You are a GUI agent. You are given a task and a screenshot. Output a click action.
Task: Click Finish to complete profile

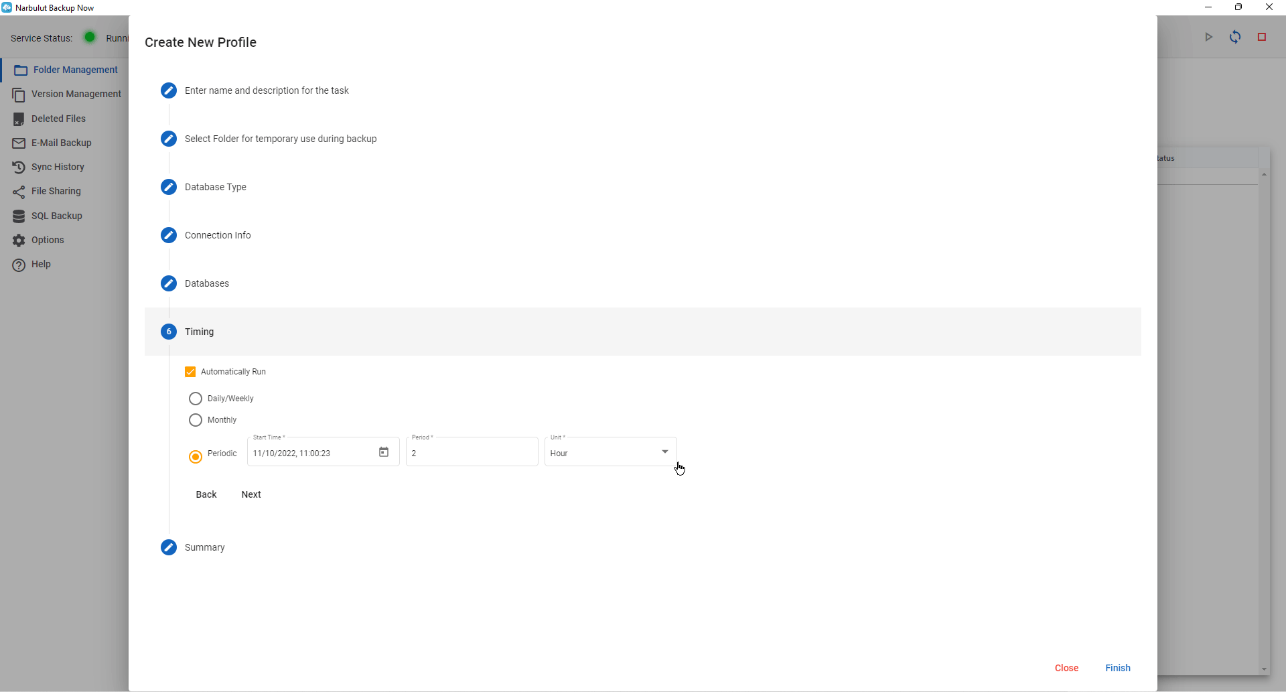coord(1118,668)
